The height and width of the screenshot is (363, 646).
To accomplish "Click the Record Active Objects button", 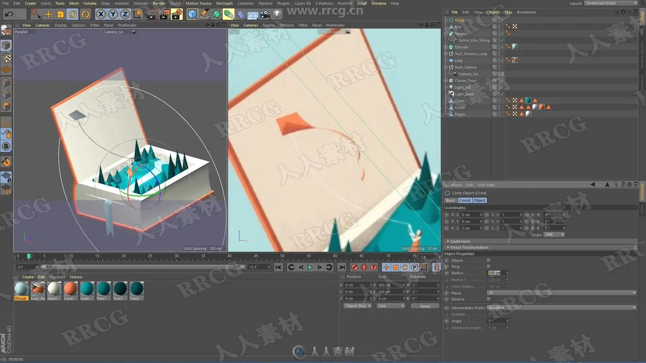I will (354, 267).
